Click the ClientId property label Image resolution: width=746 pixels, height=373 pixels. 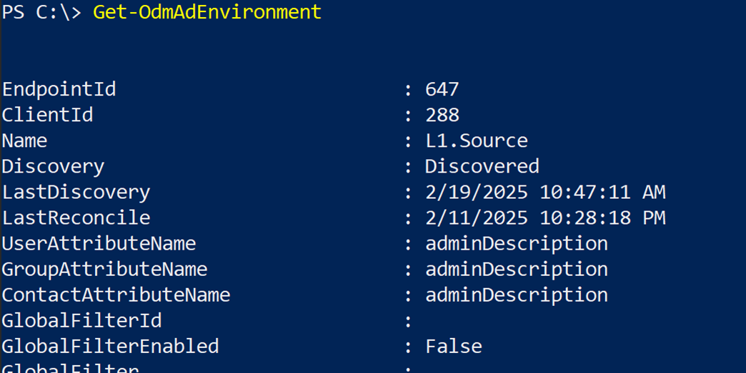point(47,115)
